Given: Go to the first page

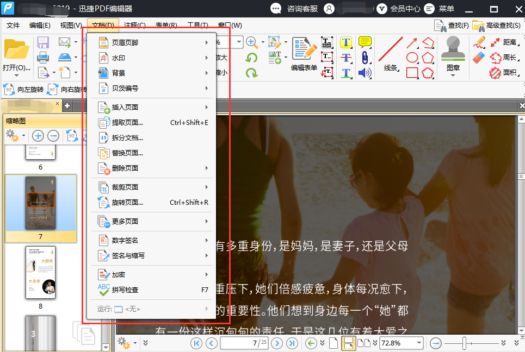Looking at the screenshot, I should (196, 343).
